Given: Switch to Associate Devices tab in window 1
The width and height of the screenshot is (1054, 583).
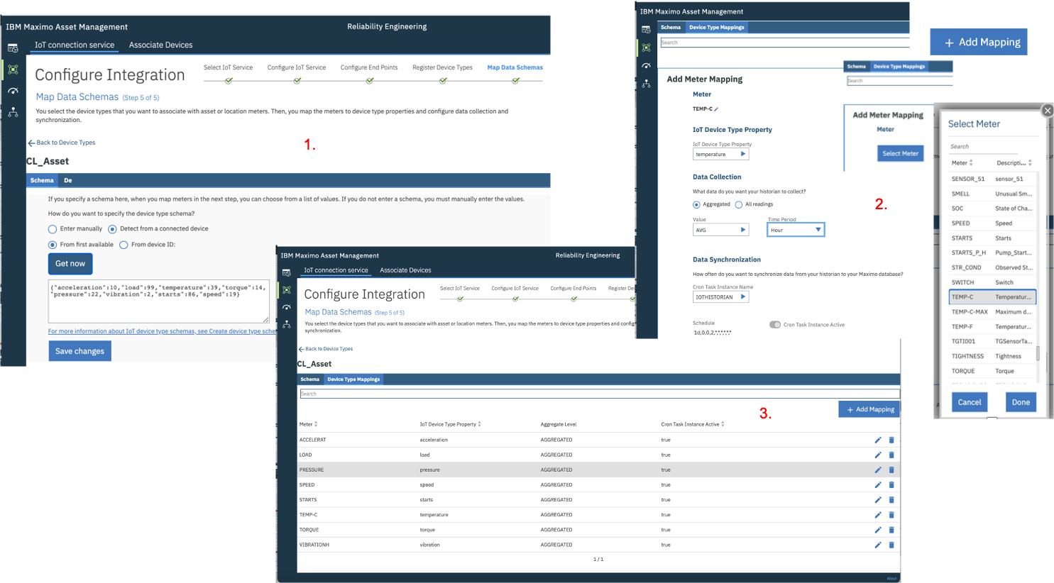Looking at the screenshot, I should tap(160, 45).
